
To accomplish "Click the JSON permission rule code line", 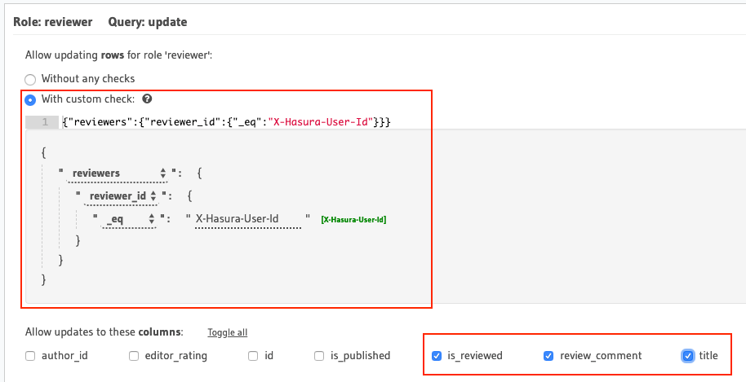I will click(x=227, y=122).
